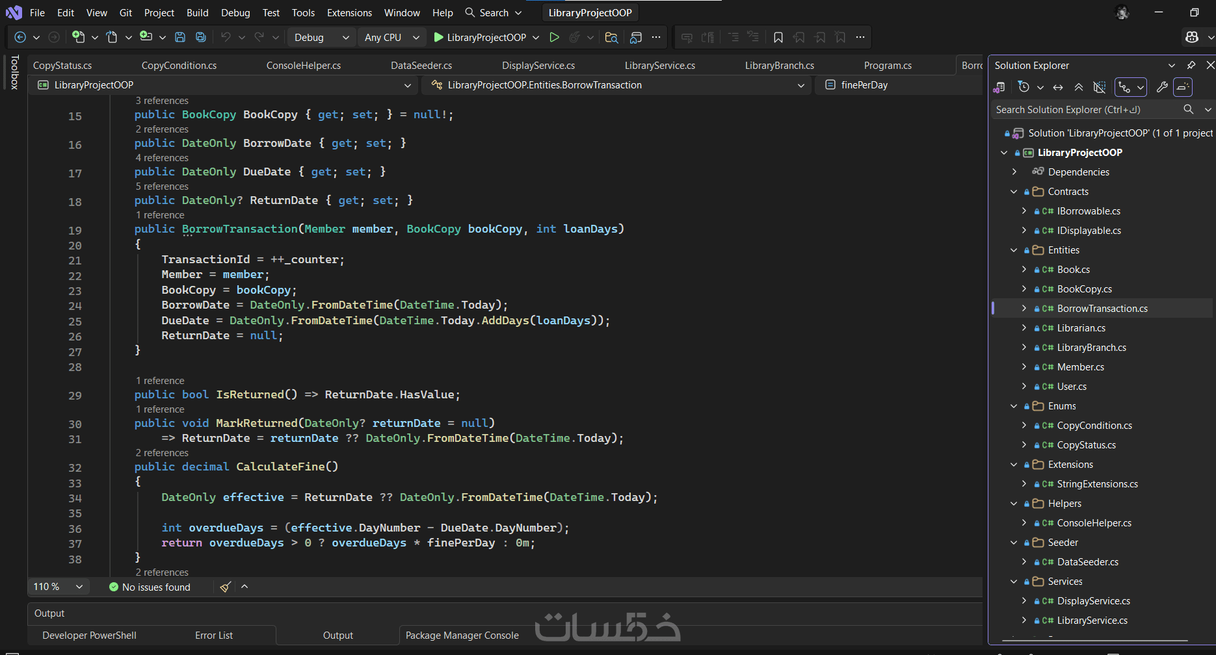Collapse the Entities folder

(x=1014, y=250)
